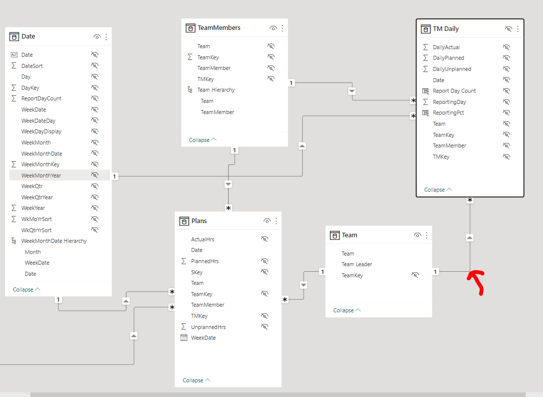Open the TeamMembers table more options menu
Image resolution: width=543 pixels, height=397 pixels.
282,28
